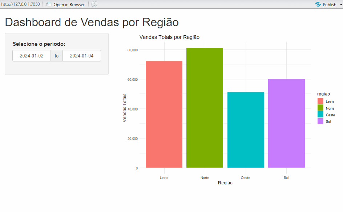343x212 pixels.
Task: Click the Open in Browser label
Action: tap(69, 5)
